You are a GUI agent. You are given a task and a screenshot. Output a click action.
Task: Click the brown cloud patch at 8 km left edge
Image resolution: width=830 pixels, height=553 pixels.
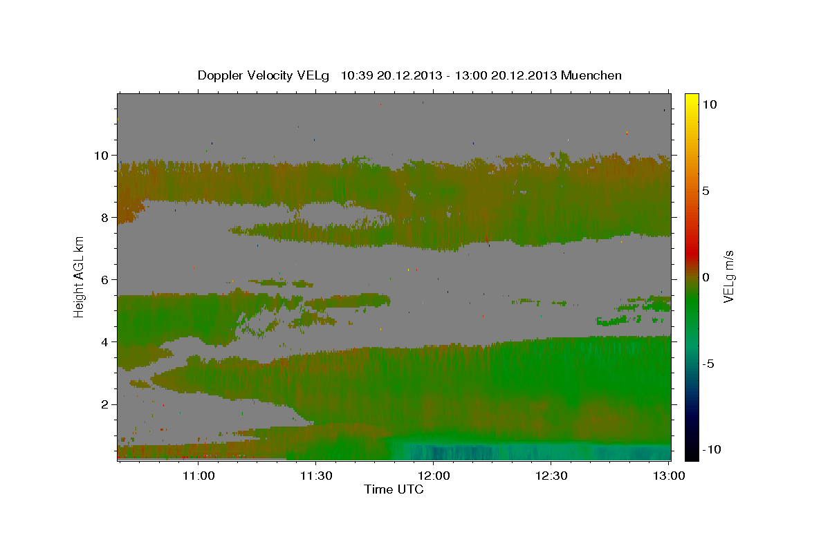pyautogui.click(x=128, y=211)
